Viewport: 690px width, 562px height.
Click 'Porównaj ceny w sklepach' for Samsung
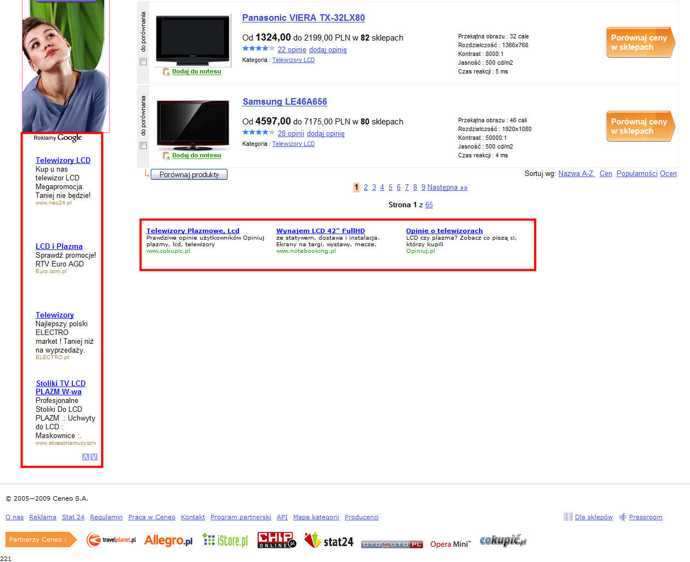pyautogui.click(x=641, y=126)
